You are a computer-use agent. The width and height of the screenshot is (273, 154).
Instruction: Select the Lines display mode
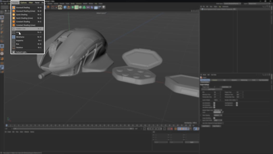[28, 32]
